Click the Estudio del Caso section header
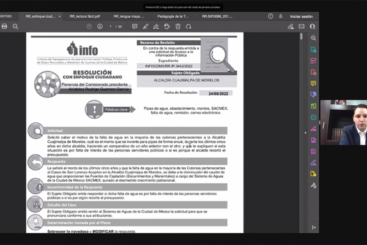The height and width of the screenshot is (245, 367). point(135,205)
